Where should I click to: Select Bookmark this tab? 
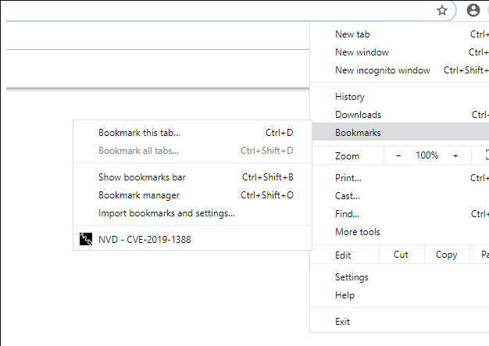point(140,133)
